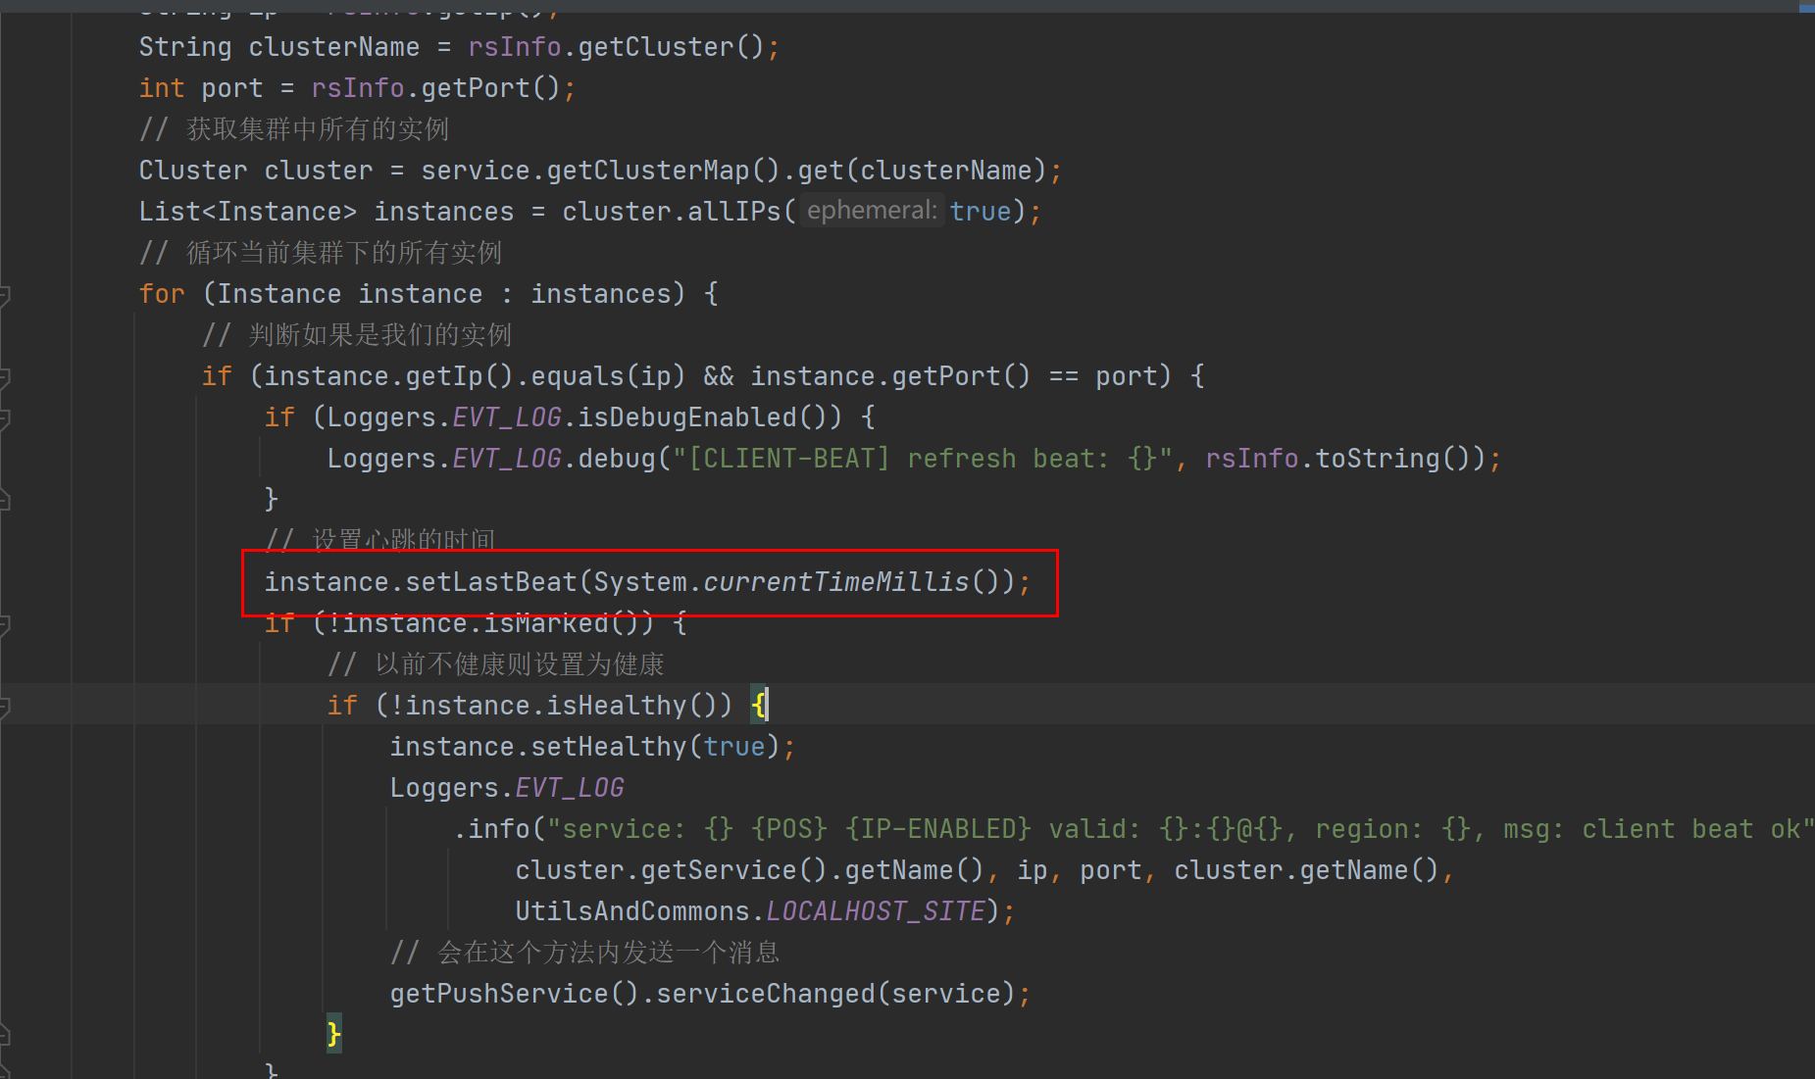1815x1079 pixels.
Task: Click the currentTimeMillis method call
Action: click(x=836, y=582)
